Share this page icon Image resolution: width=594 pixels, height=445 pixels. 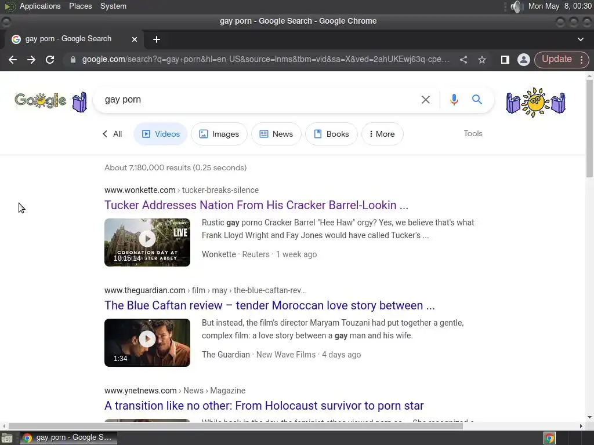[x=463, y=60]
